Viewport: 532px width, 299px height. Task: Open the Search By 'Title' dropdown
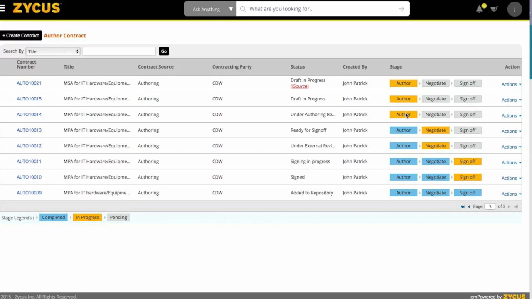52,51
